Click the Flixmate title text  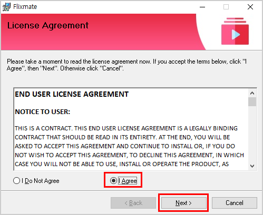pos(25,7)
